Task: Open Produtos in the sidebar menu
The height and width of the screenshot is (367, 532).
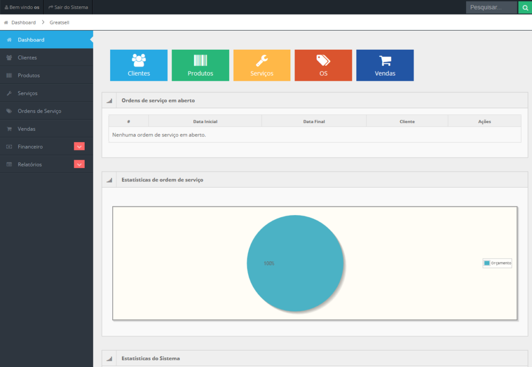Action: pyautogui.click(x=29, y=76)
